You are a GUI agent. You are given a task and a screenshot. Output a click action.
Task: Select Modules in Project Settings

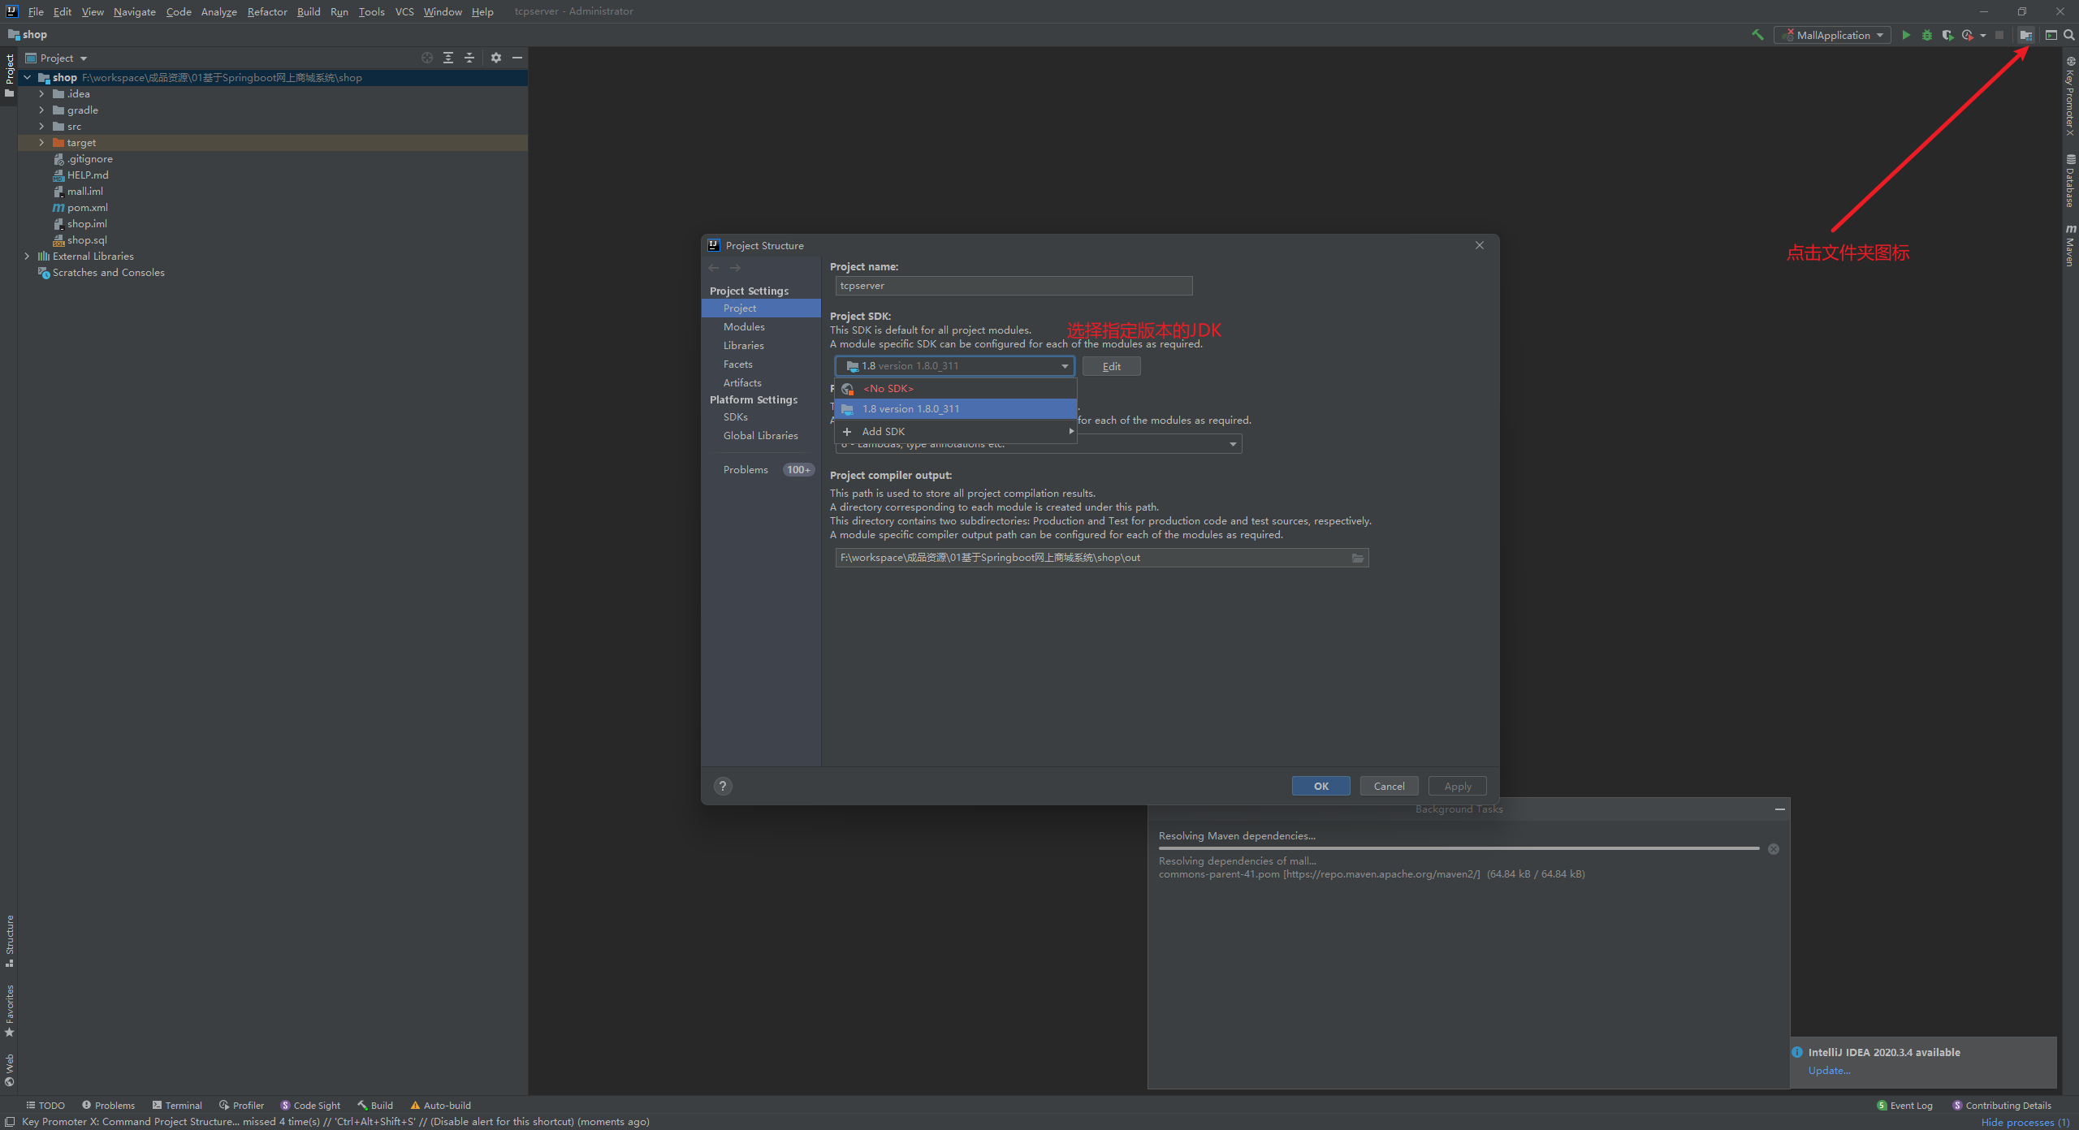click(744, 326)
